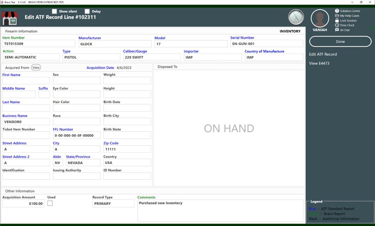Open My Help Cases
This screenshot has width=375, height=226.
click(347, 16)
